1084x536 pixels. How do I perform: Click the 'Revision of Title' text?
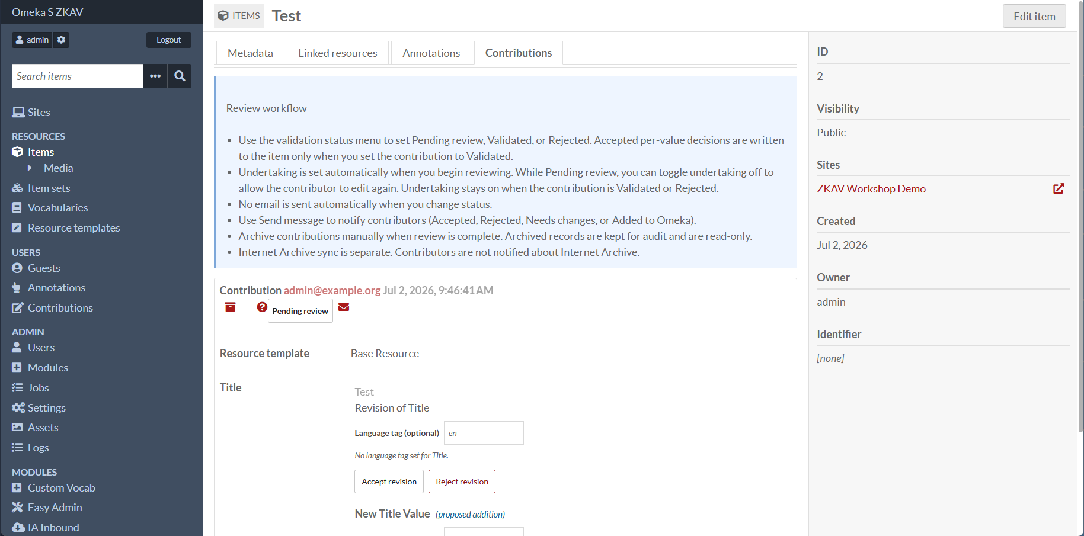(392, 408)
